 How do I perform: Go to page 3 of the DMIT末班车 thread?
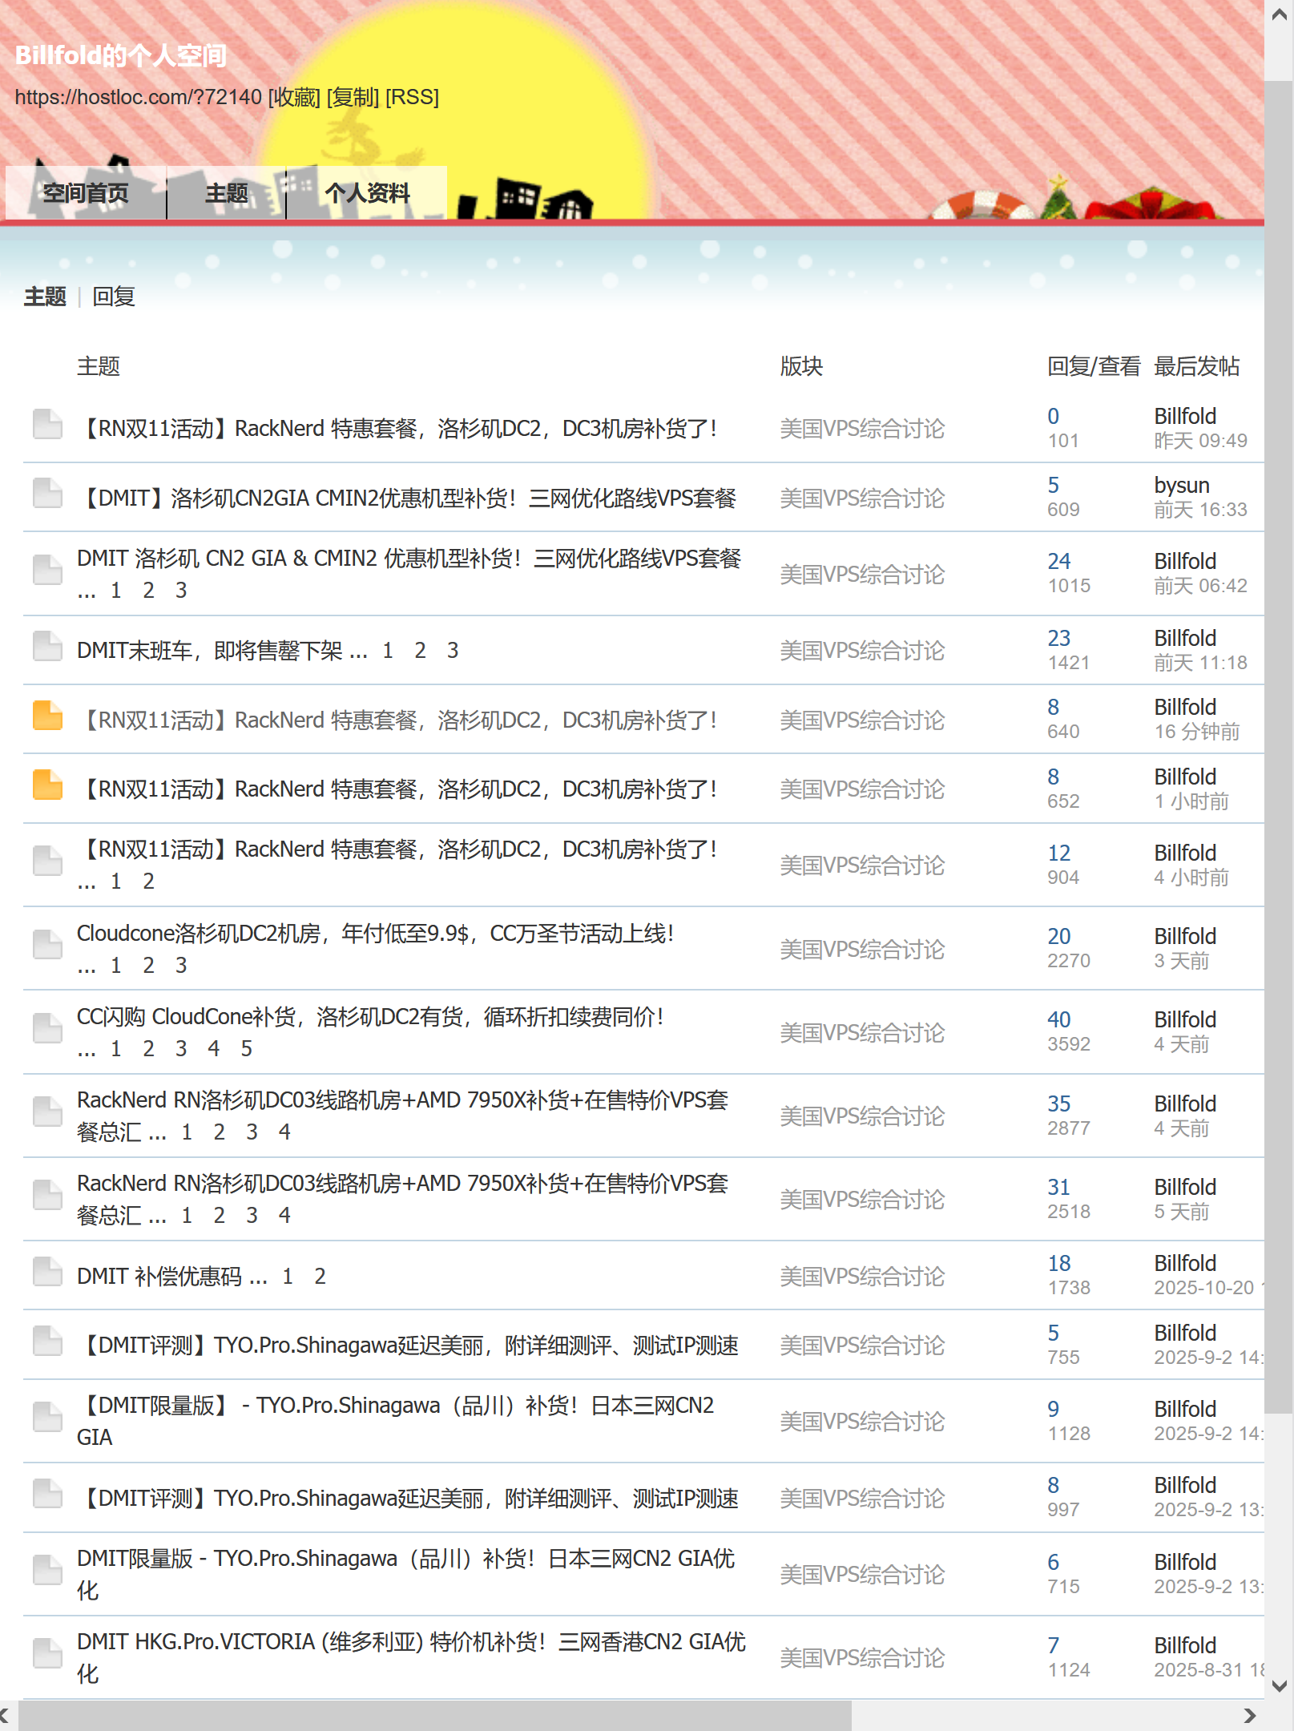tap(453, 651)
